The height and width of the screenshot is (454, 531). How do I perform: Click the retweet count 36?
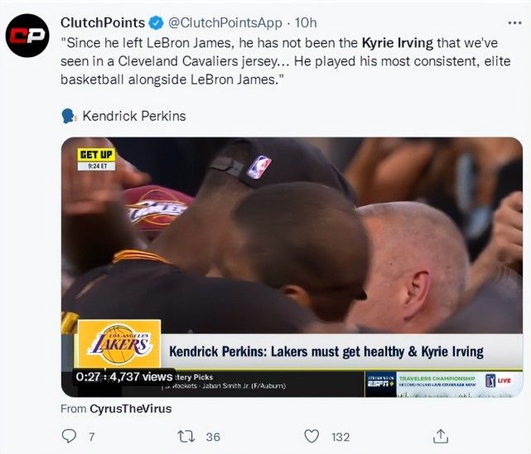click(x=213, y=437)
